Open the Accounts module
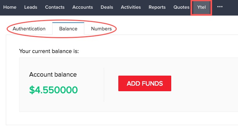The width and height of the screenshot is (238, 129). coord(83,7)
